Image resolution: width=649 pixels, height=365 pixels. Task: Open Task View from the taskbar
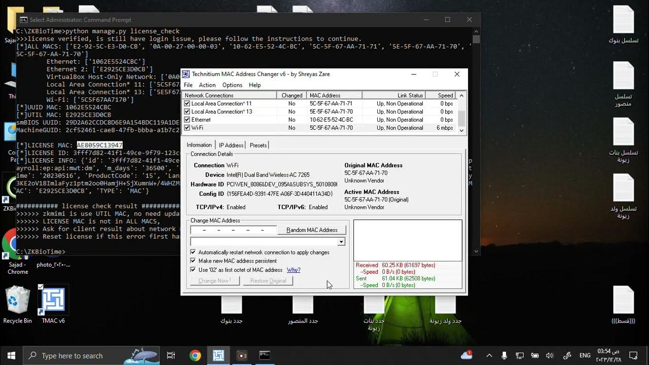coord(171,355)
